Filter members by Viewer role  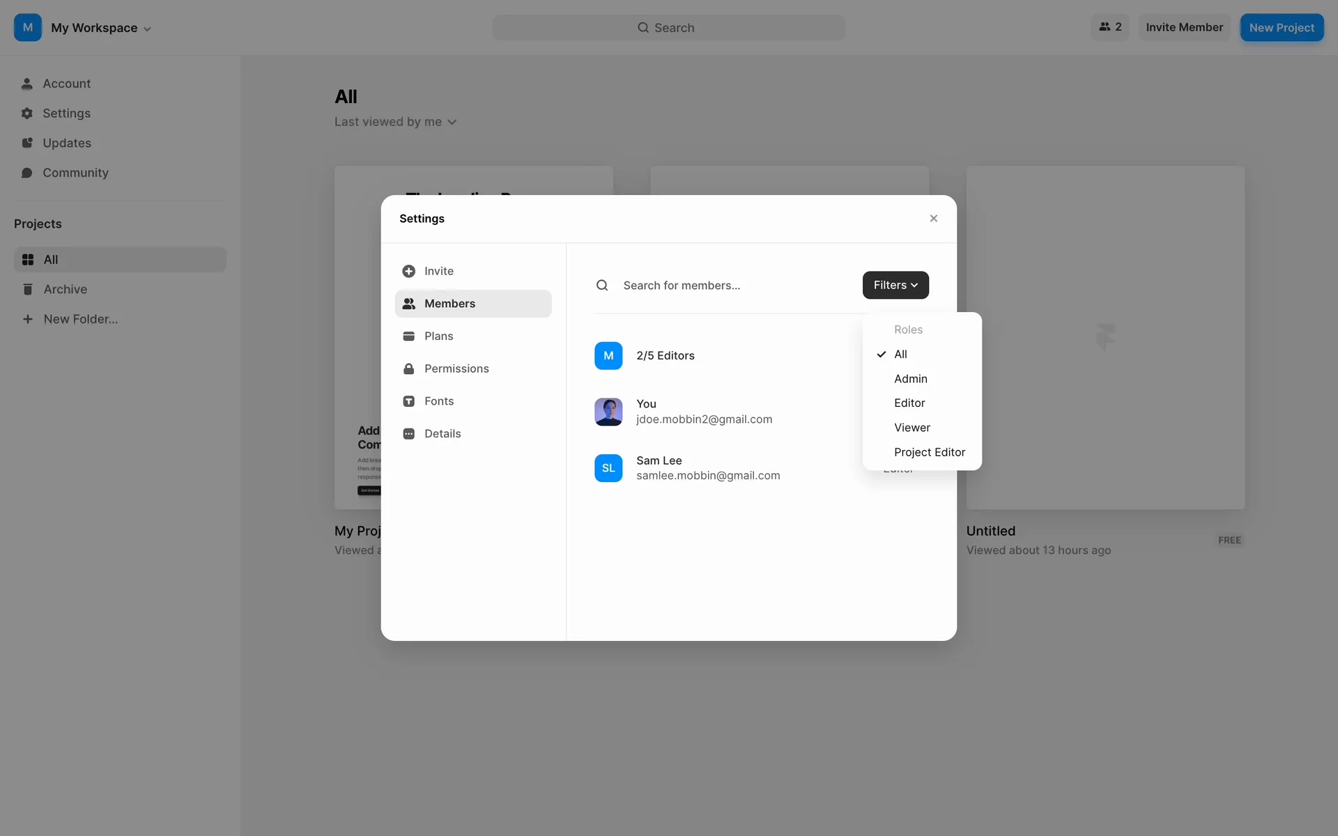912,428
